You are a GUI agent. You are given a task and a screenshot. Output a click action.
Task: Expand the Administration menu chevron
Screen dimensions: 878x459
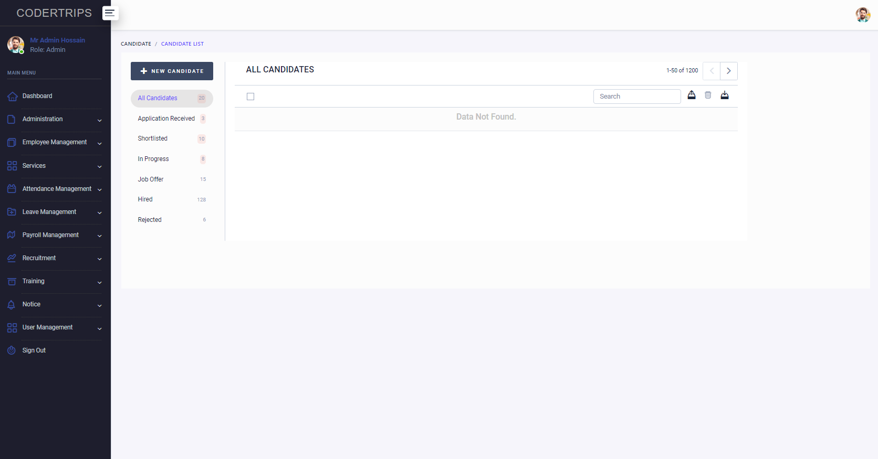[x=99, y=121]
